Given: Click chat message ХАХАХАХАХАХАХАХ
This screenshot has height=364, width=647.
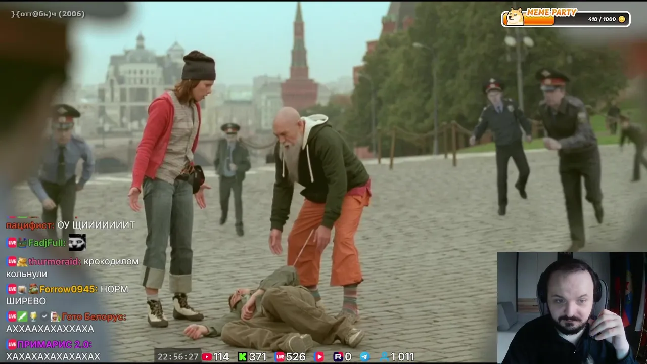Looking at the screenshot, I should click(x=53, y=356).
